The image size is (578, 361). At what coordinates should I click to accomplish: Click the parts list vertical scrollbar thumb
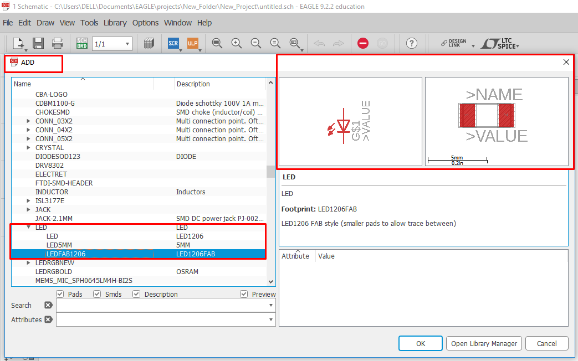pyautogui.click(x=270, y=171)
